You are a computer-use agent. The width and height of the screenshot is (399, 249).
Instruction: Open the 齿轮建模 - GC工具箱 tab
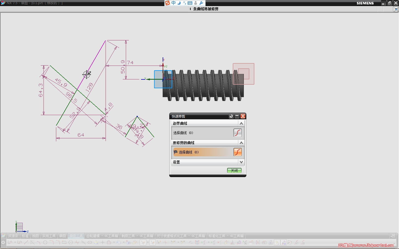pyautogui.click(x=102, y=236)
